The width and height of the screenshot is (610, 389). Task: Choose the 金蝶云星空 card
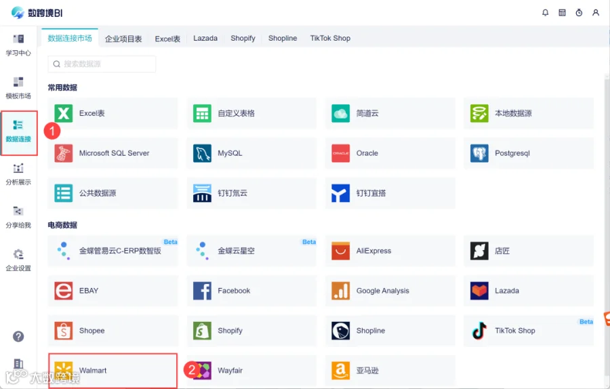pos(251,251)
